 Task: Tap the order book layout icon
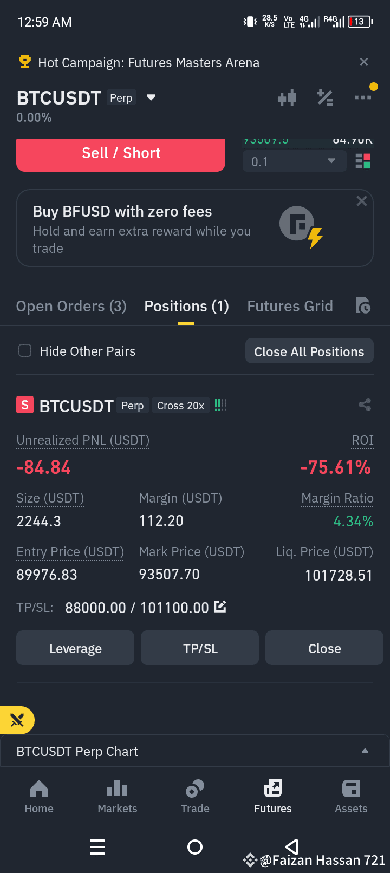point(363,161)
